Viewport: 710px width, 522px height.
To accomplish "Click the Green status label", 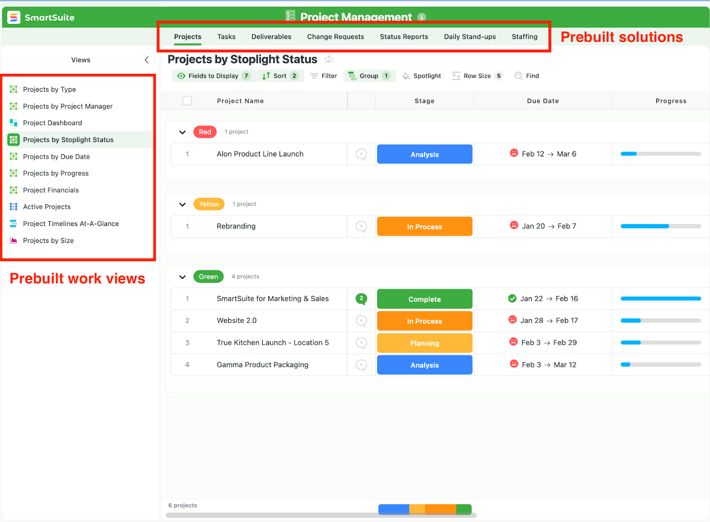I will tap(209, 277).
